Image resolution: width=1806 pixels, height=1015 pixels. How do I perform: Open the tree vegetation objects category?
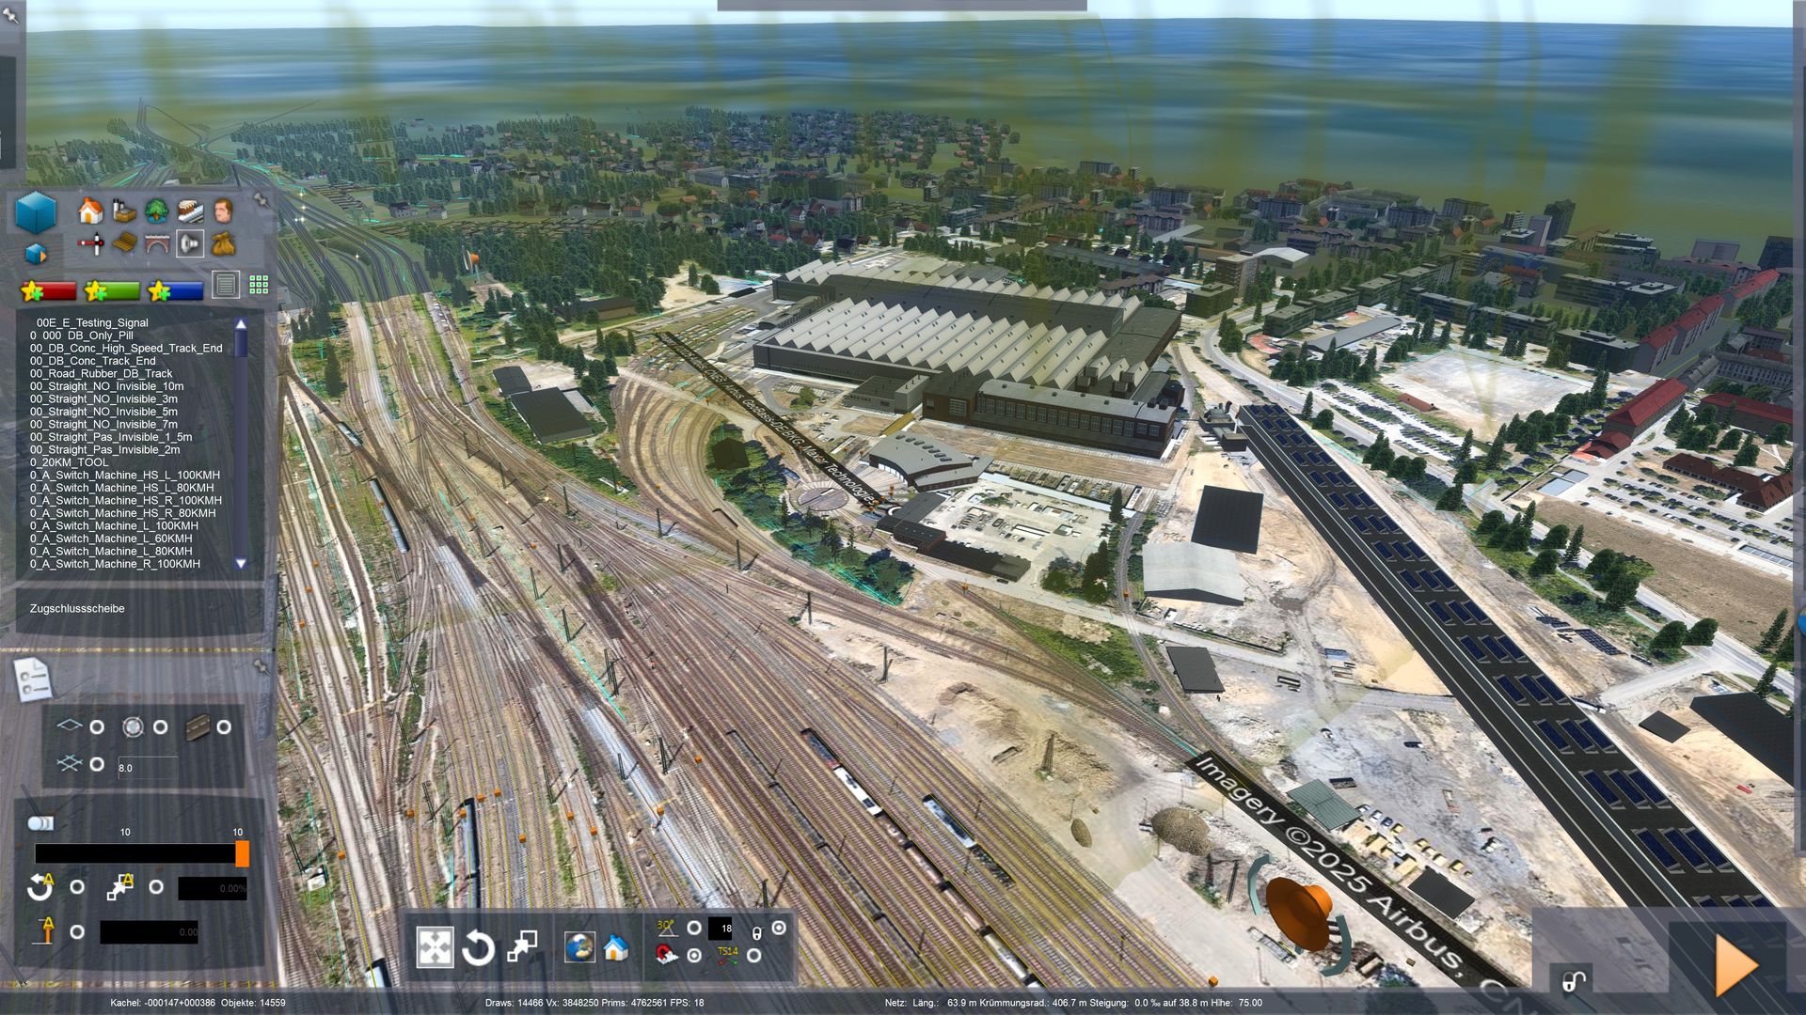pyautogui.click(x=156, y=211)
